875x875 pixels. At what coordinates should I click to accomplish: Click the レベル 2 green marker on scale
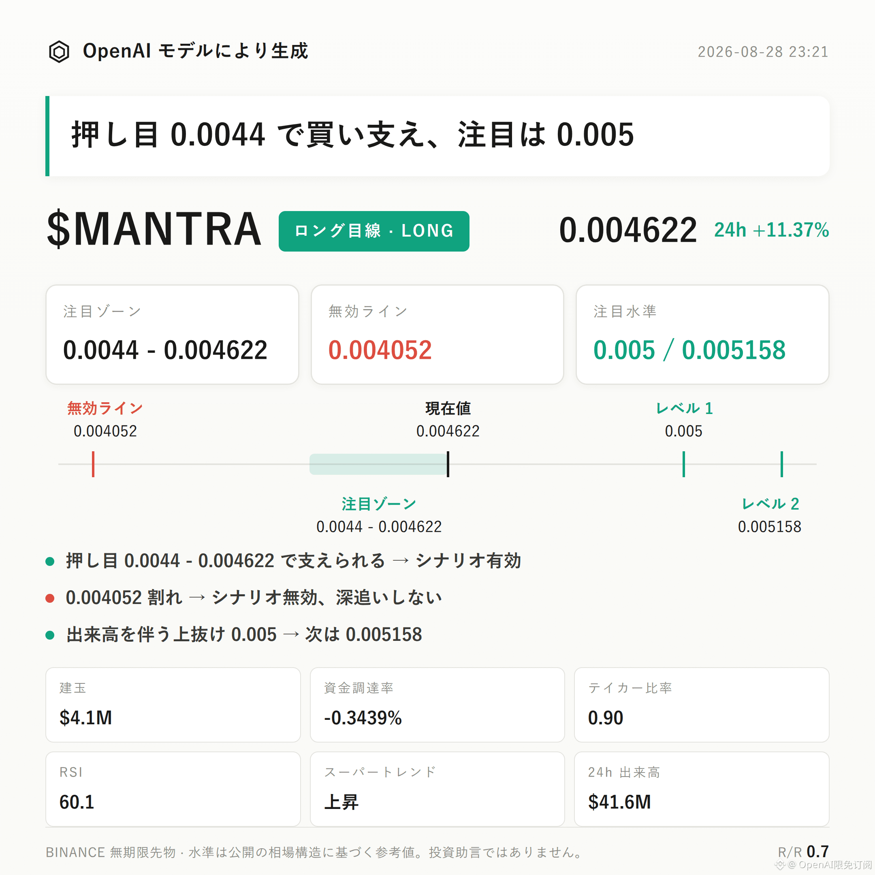[x=781, y=464]
